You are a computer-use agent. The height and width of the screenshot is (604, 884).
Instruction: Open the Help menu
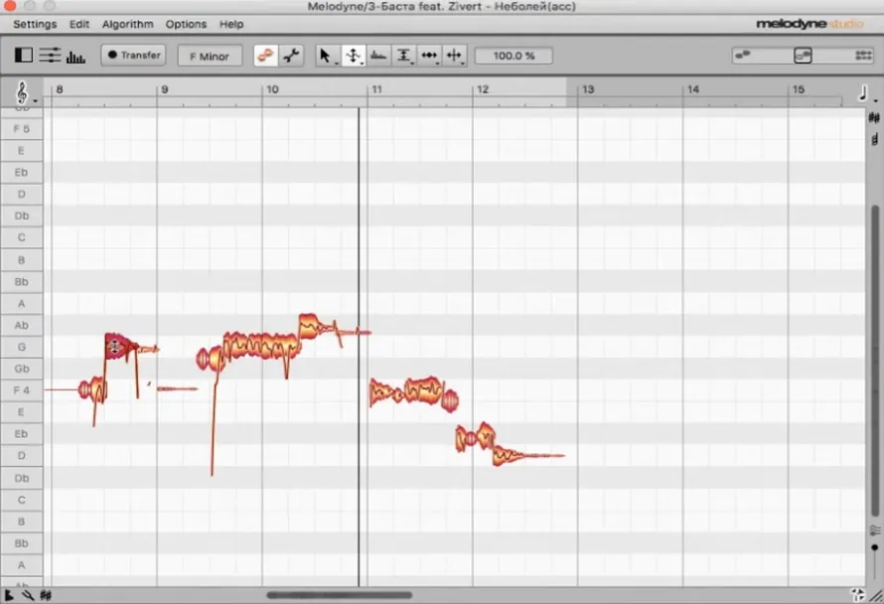tap(231, 24)
